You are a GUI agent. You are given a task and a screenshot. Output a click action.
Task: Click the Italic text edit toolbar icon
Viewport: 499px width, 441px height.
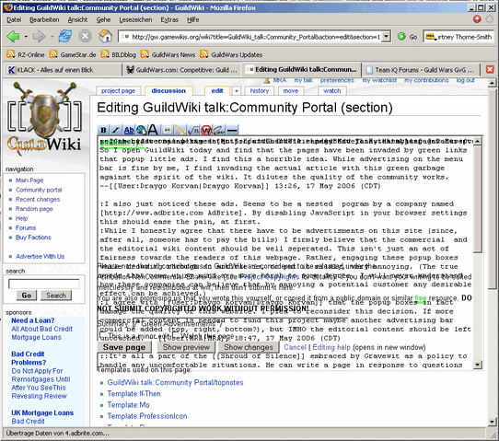[x=115, y=130]
